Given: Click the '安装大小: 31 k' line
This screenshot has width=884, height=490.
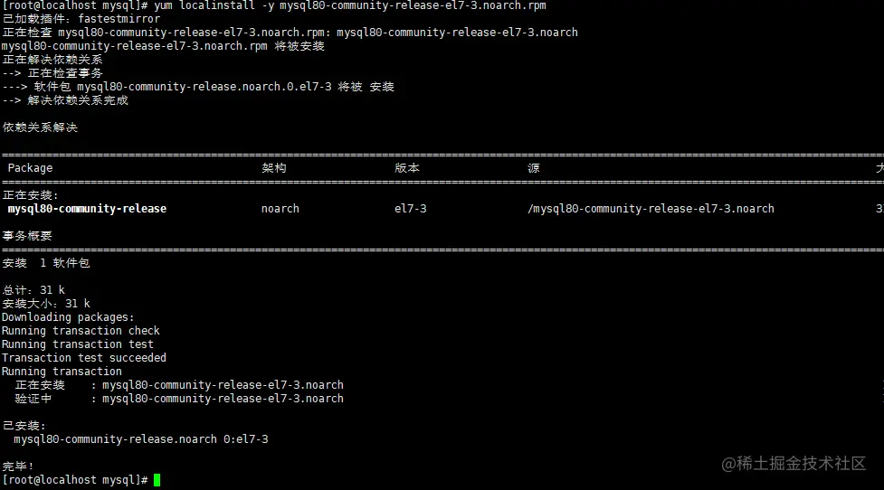Looking at the screenshot, I should click(45, 304).
